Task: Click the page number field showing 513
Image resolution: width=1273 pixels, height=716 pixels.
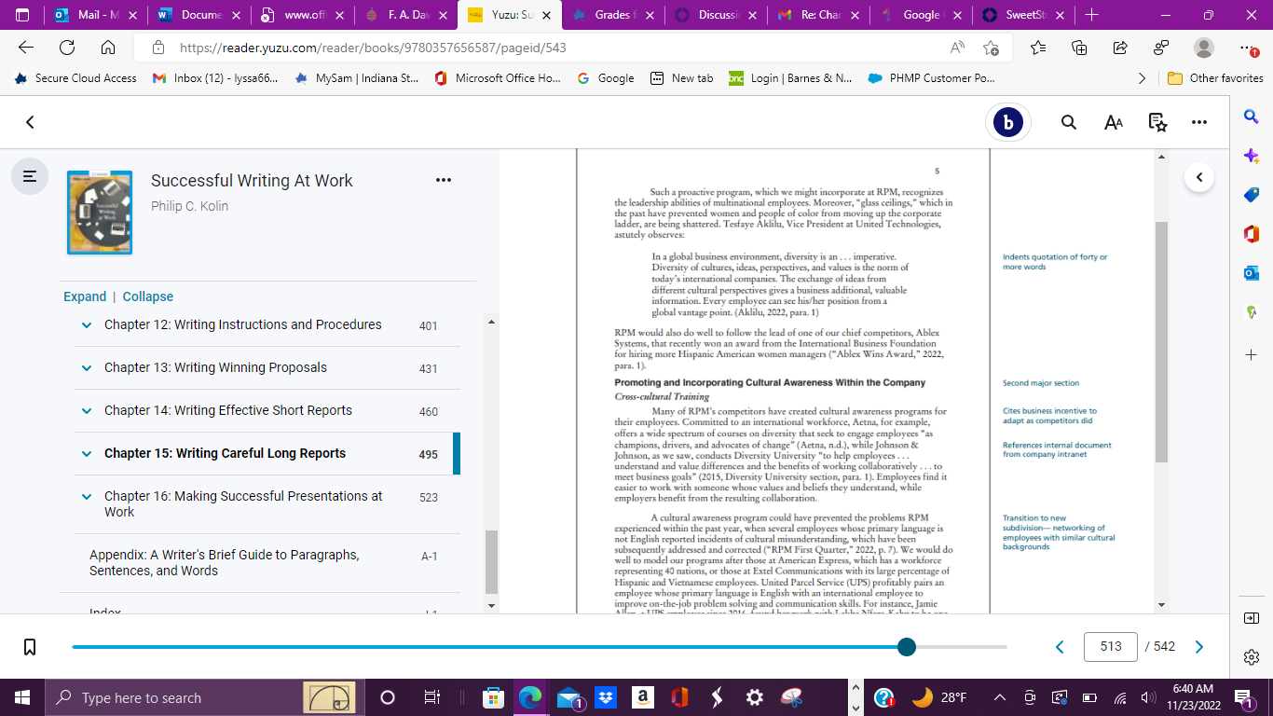Action: [x=1111, y=647]
